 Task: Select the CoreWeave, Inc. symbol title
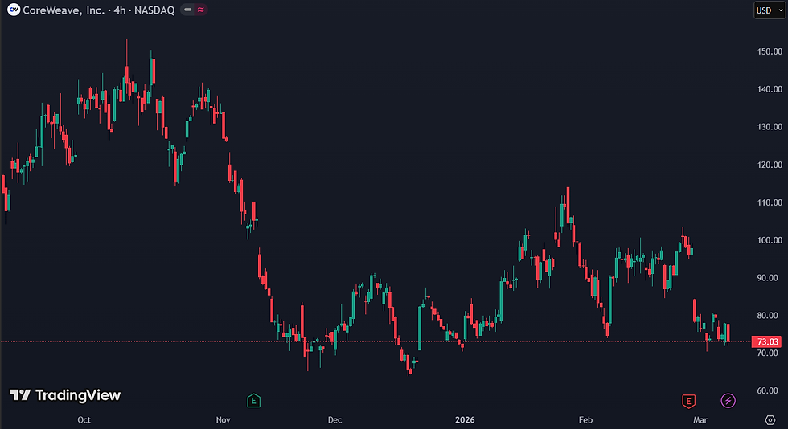[64, 10]
